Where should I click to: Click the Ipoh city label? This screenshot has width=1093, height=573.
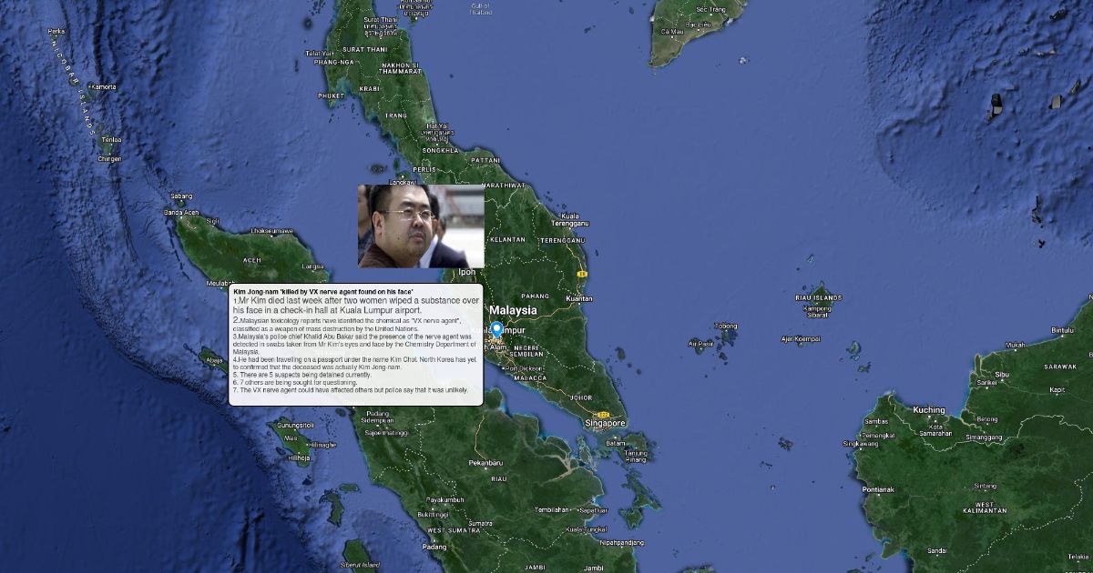pyautogui.click(x=466, y=272)
